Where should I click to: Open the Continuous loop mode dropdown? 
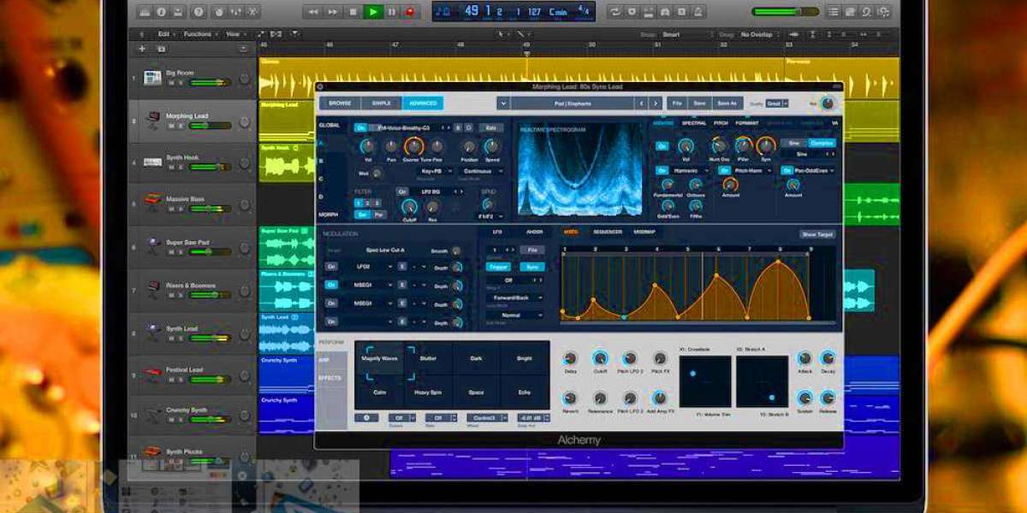pos(481,170)
